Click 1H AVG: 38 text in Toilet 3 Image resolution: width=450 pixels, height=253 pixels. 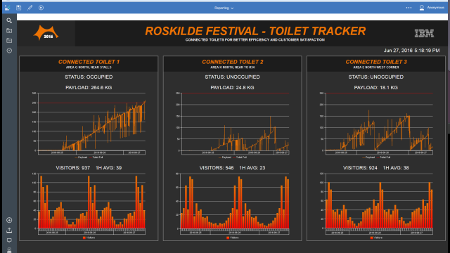pos(396,168)
